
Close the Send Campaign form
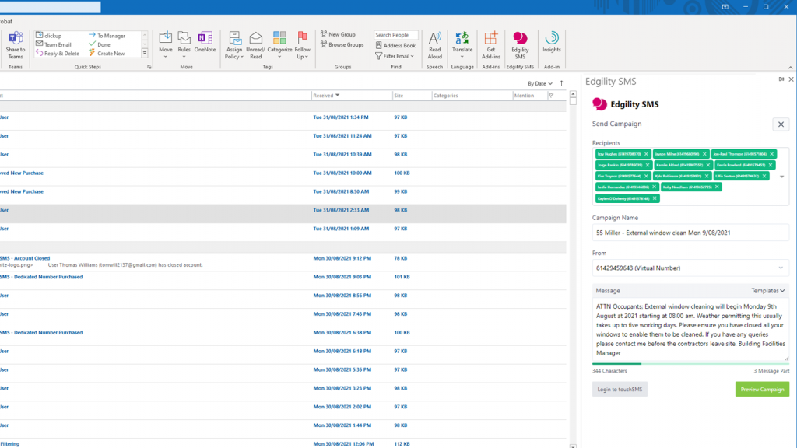coord(781,124)
